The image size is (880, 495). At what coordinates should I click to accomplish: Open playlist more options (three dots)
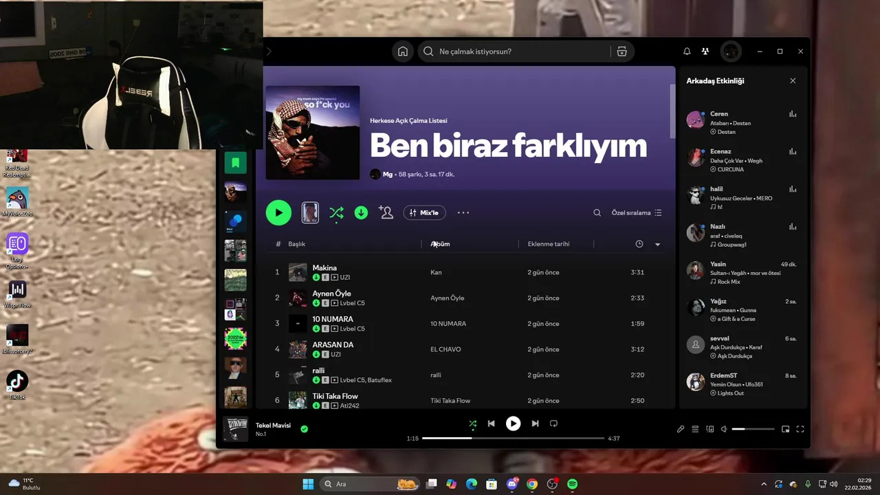[x=463, y=213]
